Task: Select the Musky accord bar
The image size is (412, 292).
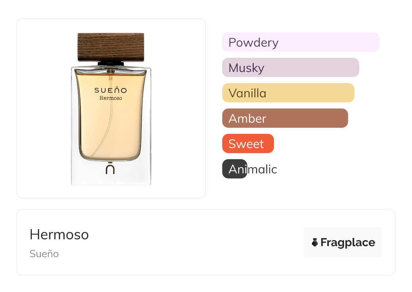Action: 290,68
